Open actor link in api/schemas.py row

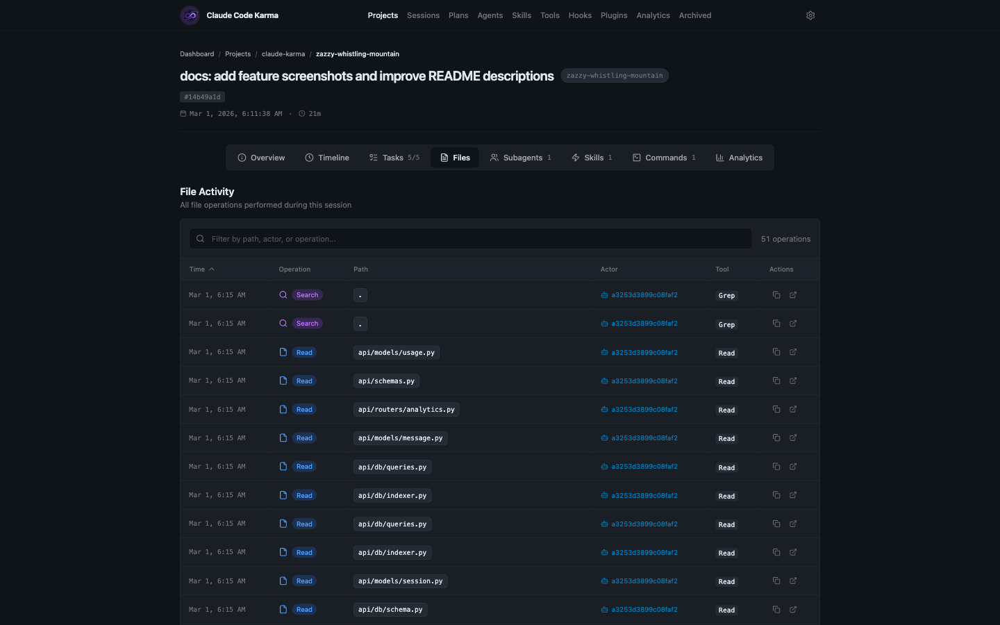640,381
